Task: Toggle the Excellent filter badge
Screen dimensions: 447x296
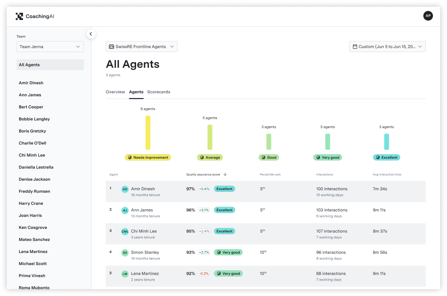Action: coord(386,158)
